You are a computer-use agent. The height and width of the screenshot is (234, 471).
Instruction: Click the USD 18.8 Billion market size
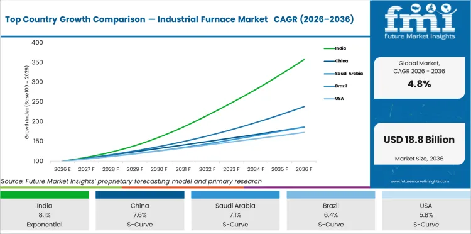419,140
